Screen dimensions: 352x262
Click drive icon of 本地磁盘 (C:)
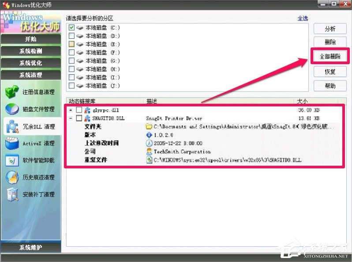click(x=80, y=28)
